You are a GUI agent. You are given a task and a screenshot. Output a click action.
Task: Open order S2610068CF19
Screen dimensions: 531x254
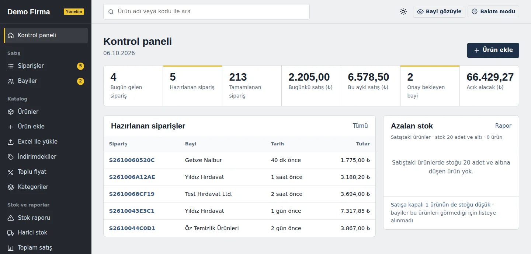132,194
